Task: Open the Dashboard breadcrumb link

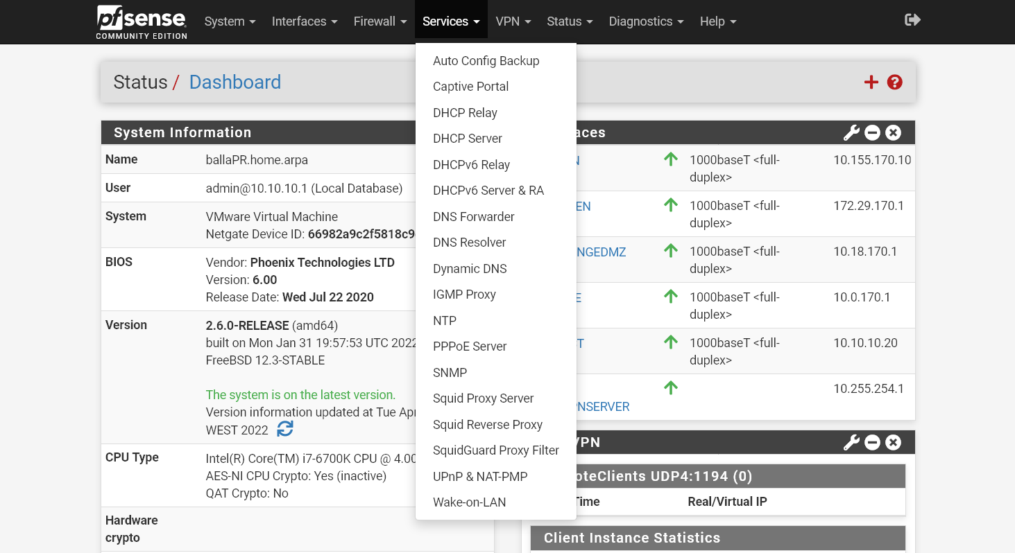Action: point(234,82)
